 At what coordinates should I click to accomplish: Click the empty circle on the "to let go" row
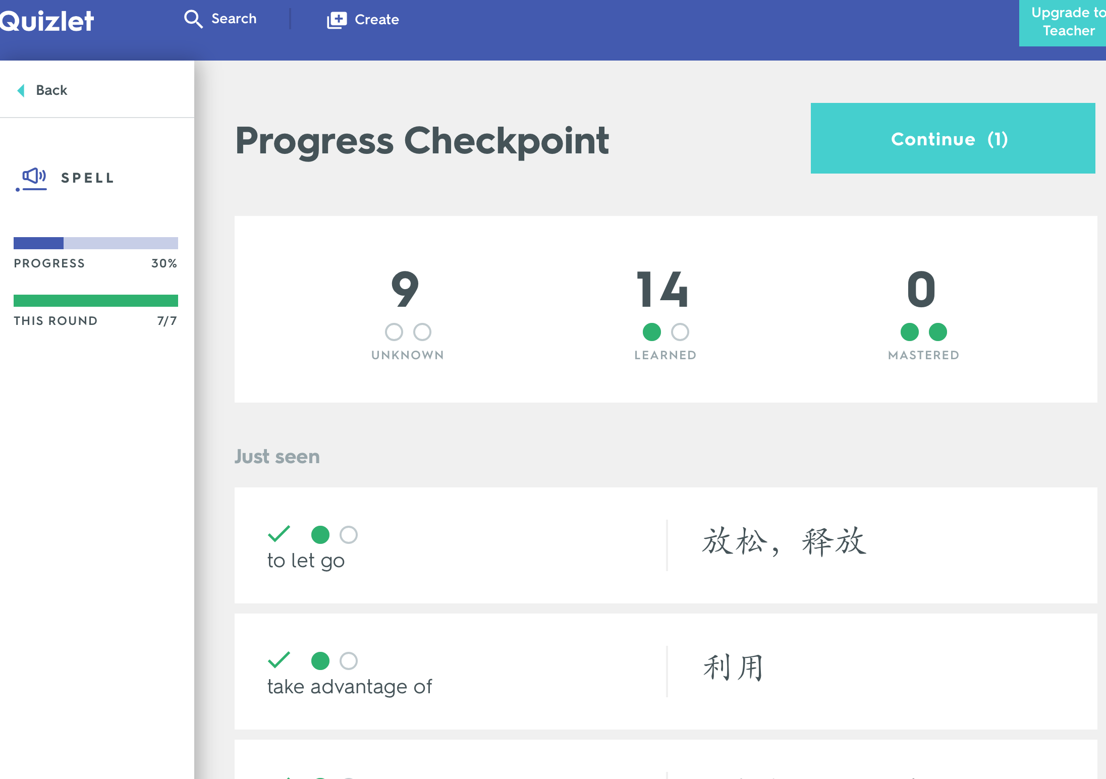[349, 535]
